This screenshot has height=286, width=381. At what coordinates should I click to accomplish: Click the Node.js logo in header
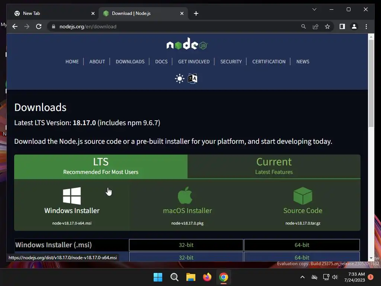click(x=187, y=44)
